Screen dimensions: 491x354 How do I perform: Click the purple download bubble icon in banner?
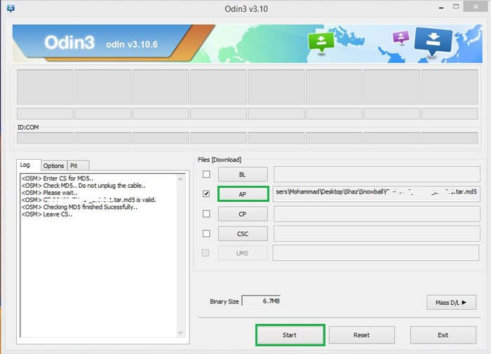[x=401, y=38]
